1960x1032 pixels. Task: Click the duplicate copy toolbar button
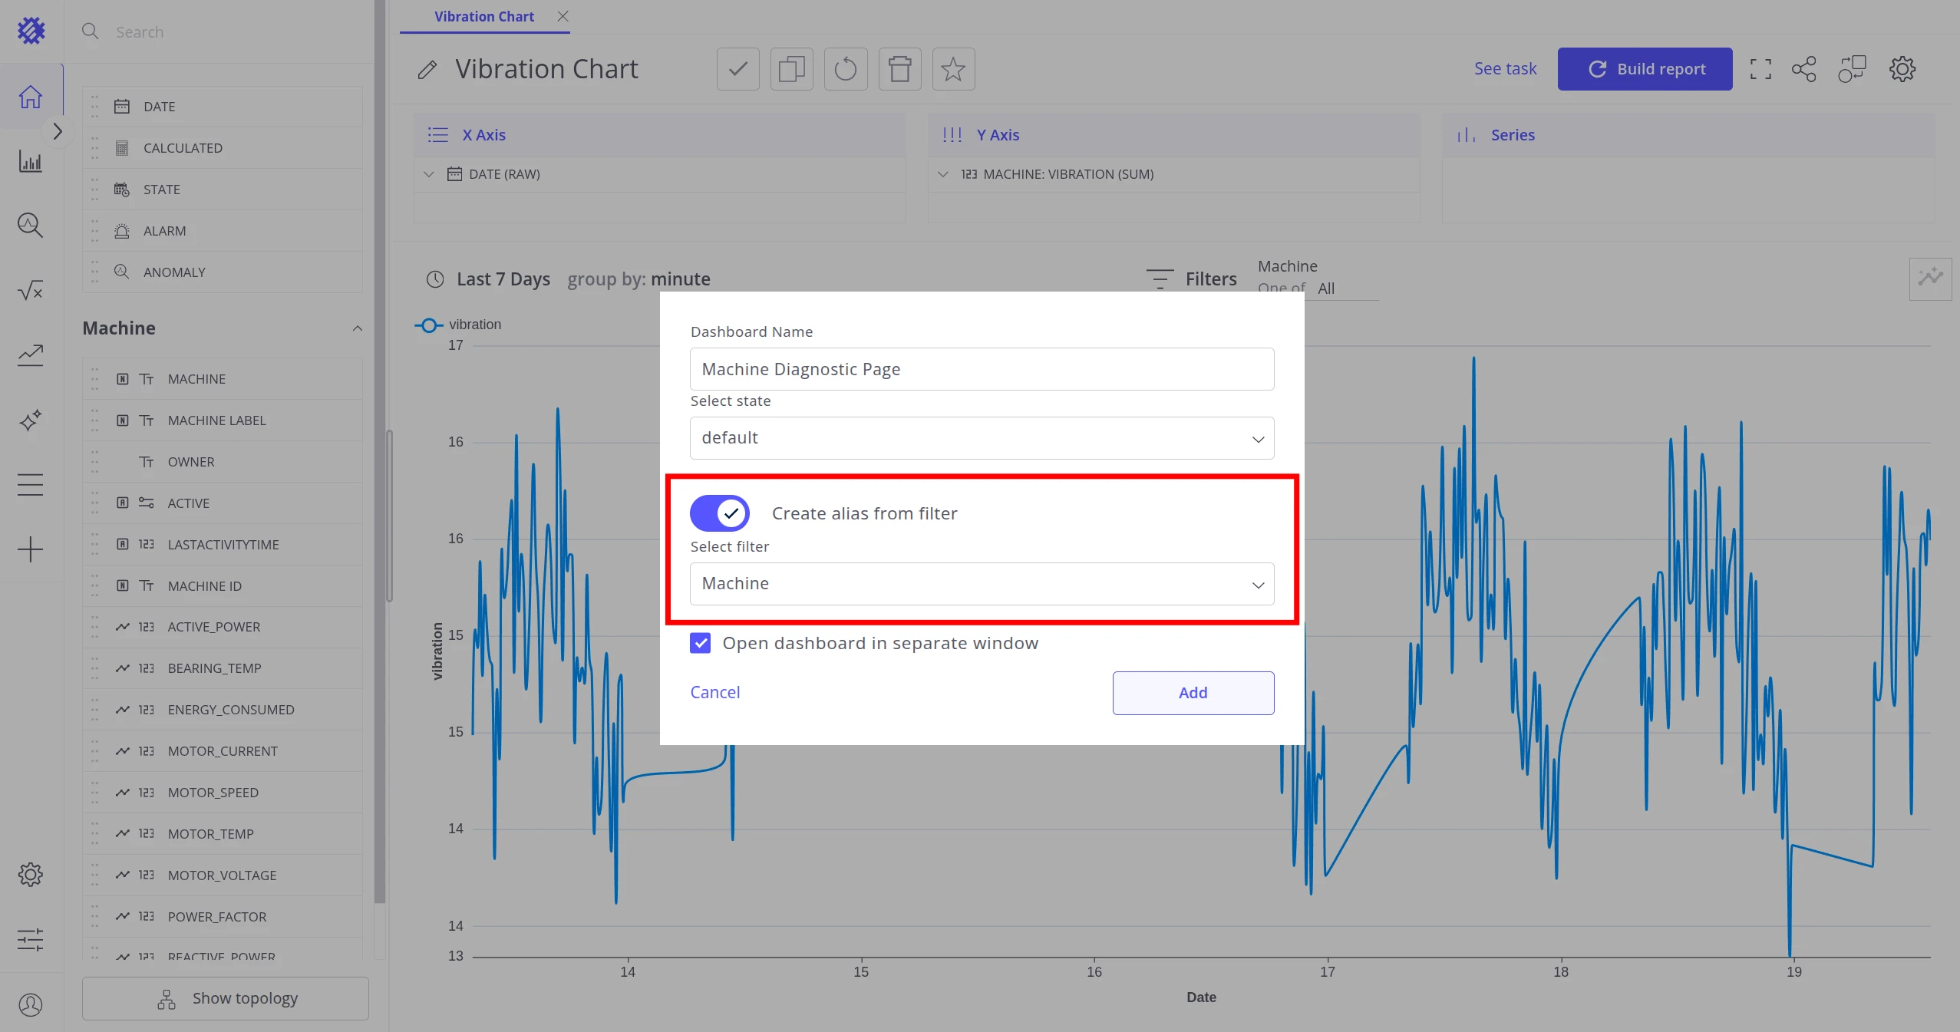(792, 69)
